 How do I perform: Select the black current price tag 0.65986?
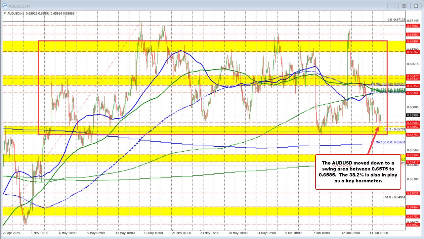[413, 115]
